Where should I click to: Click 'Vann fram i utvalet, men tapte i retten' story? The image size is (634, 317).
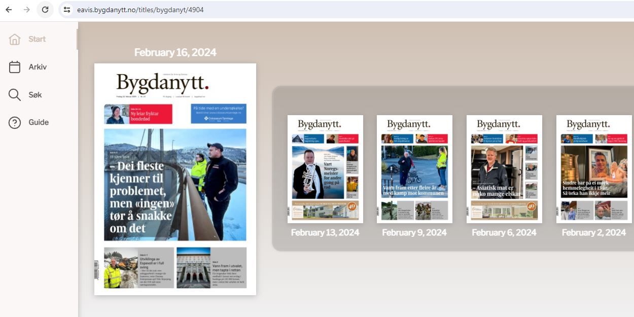(212, 268)
